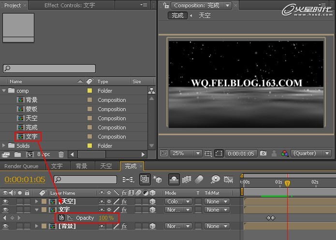Click the viewer current time 0:00:01:05
Viewport: 336px width, 240px height.
[241, 153]
